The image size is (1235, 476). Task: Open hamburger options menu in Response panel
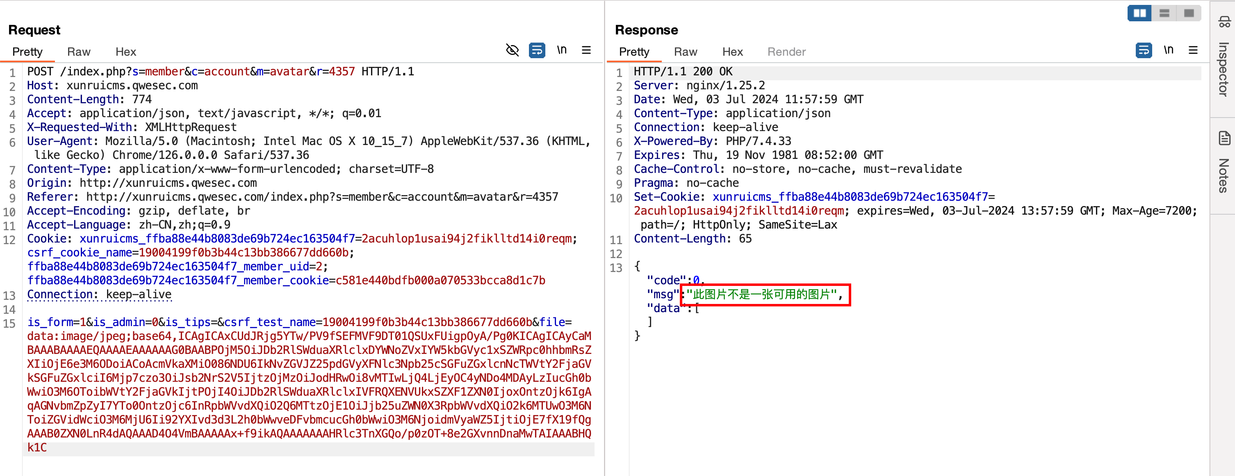1193,50
